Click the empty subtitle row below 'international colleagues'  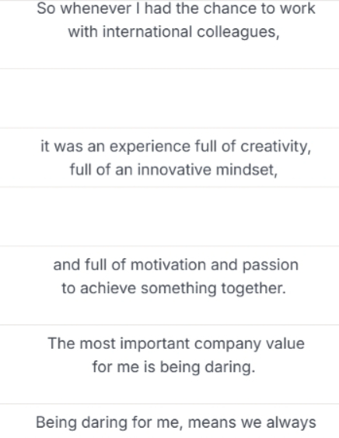point(169,98)
